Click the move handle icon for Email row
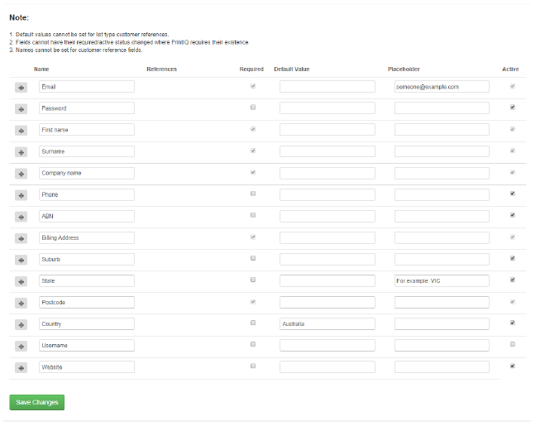 [x=21, y=88]
